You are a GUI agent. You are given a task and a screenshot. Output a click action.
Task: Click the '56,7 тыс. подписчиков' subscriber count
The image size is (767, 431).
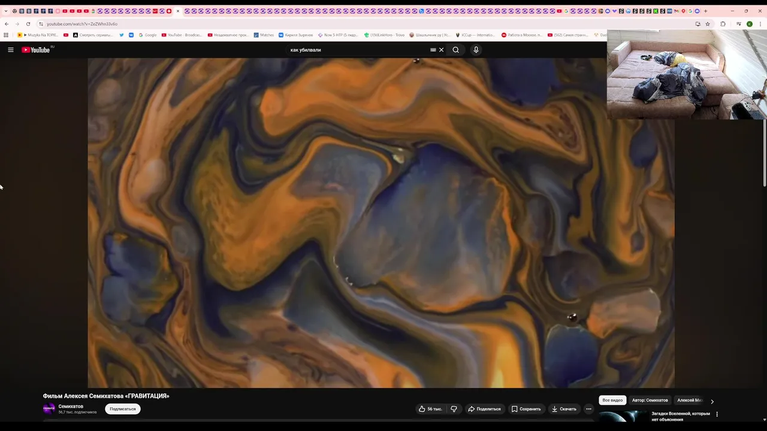tap(77, 412)
